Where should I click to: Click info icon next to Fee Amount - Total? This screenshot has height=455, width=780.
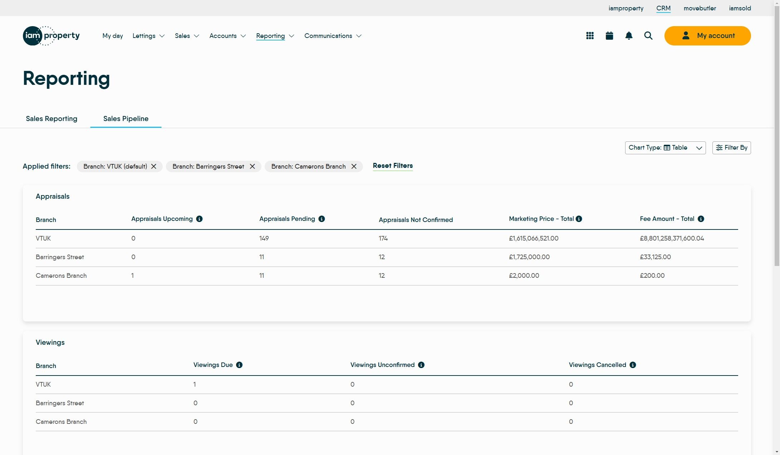[x=701, y=219]
